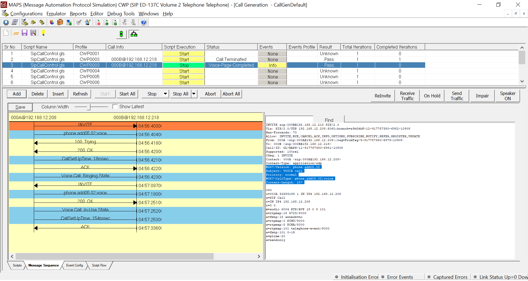Click the open folder icon
The height and width of the screenshot is (281, 528).
(x=16, y=33)
